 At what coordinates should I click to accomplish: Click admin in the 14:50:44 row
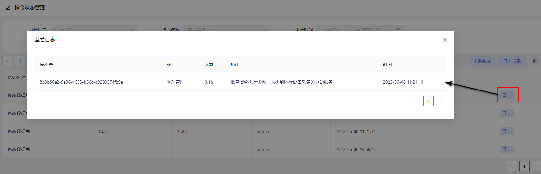coord(263,149)
